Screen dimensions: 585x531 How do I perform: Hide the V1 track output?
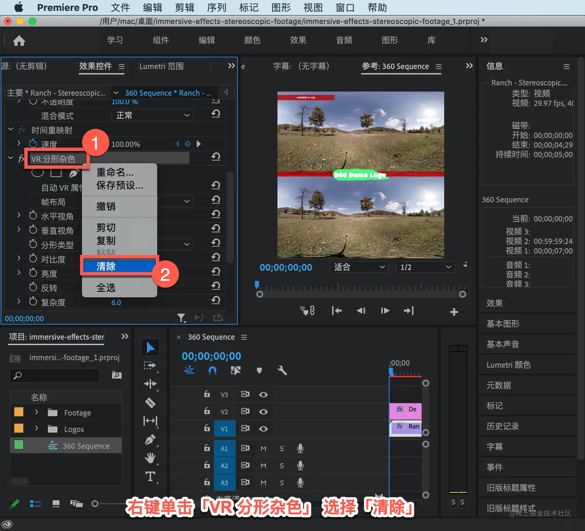pyautogui.click(x=263, y=428)
